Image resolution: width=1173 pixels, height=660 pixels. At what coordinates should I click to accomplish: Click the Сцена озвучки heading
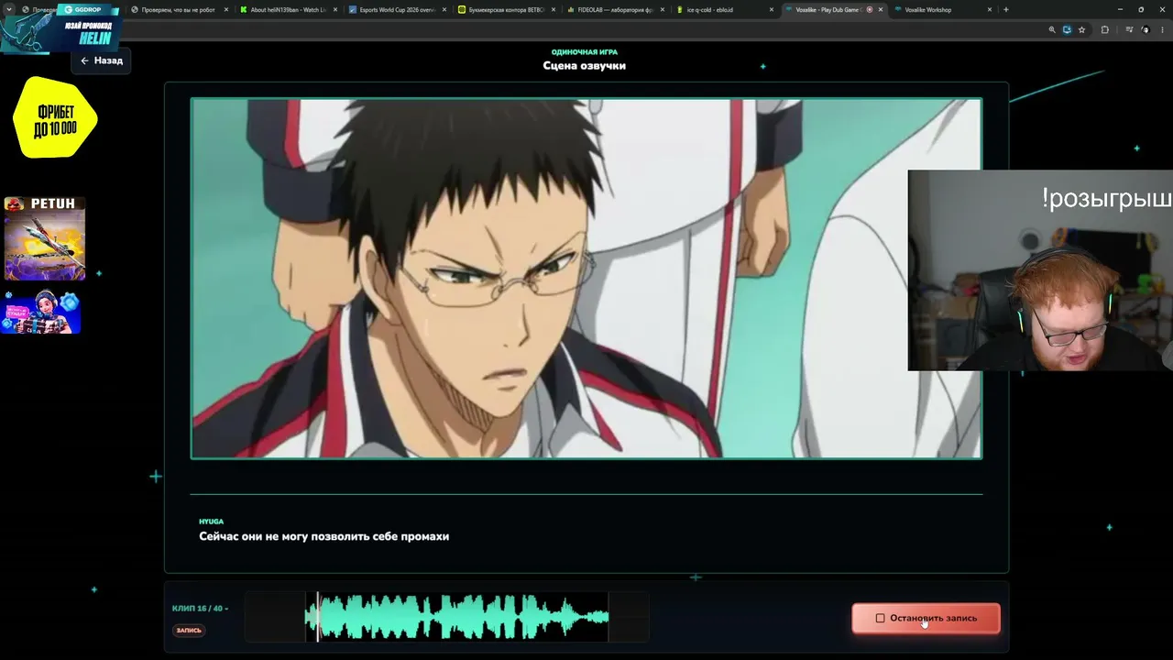585,66
